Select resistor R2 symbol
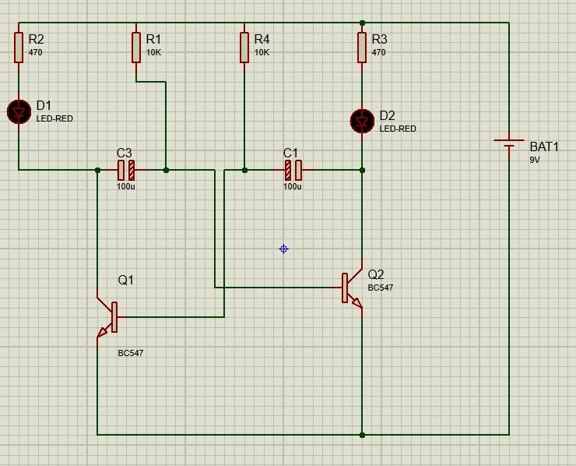The image size is (576, 466). click(19, 48)
